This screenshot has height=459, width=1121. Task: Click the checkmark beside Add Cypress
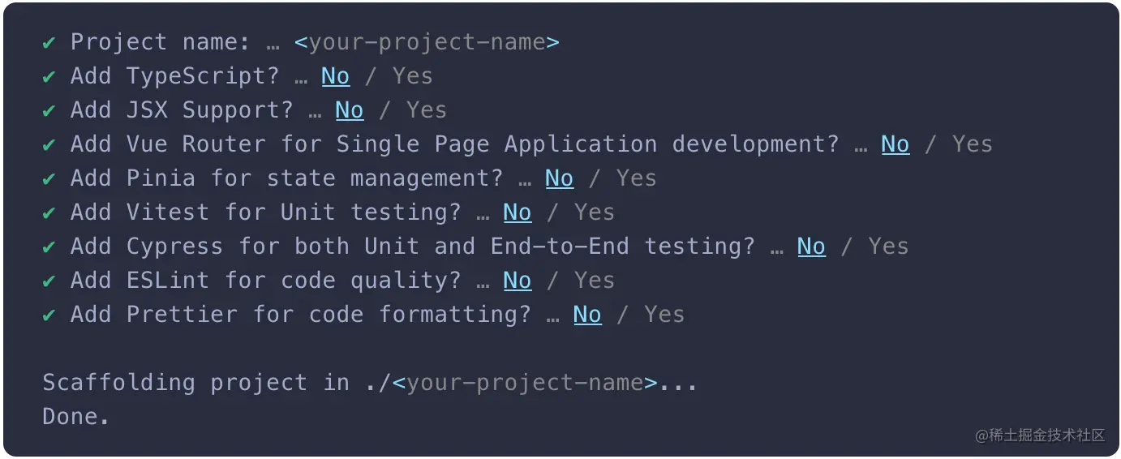pos(49,247)
